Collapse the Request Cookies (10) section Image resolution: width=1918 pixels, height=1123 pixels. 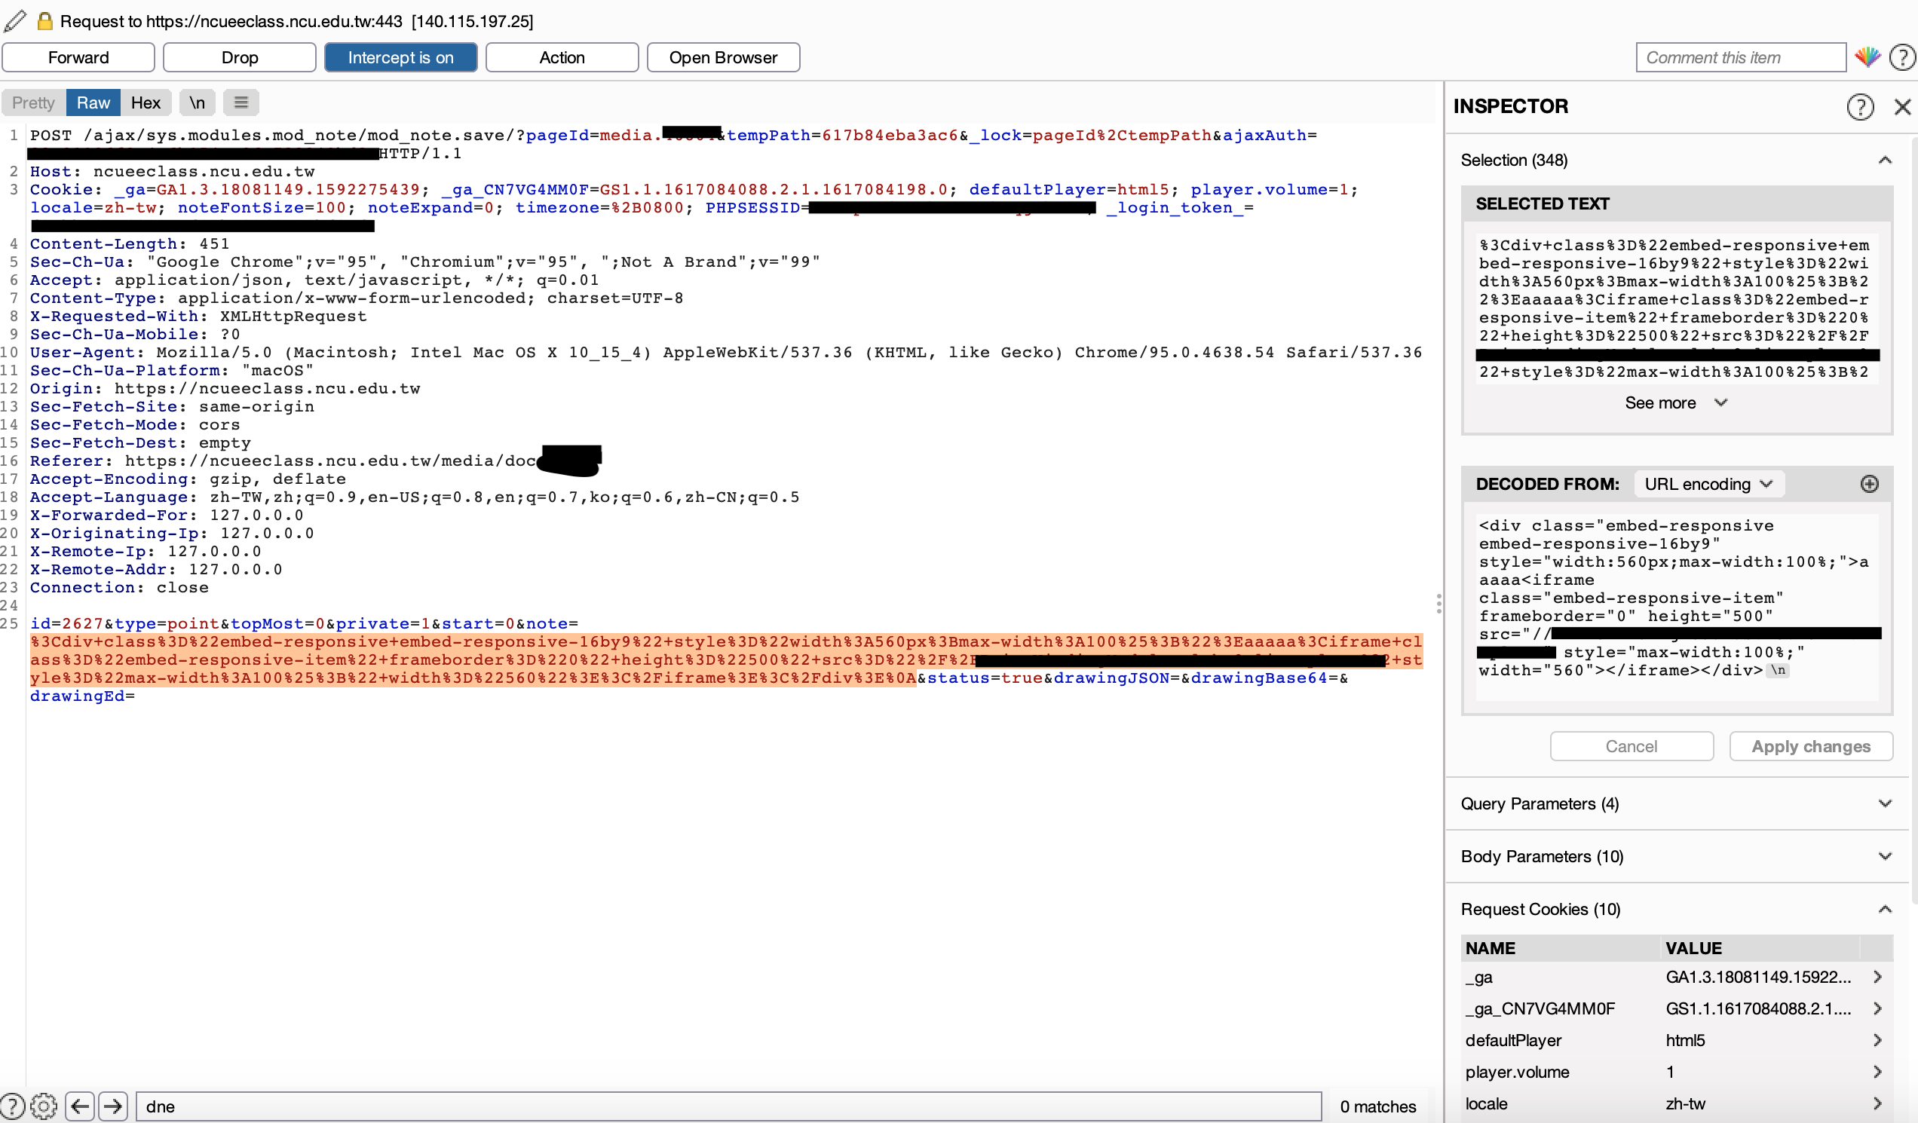1885,909
